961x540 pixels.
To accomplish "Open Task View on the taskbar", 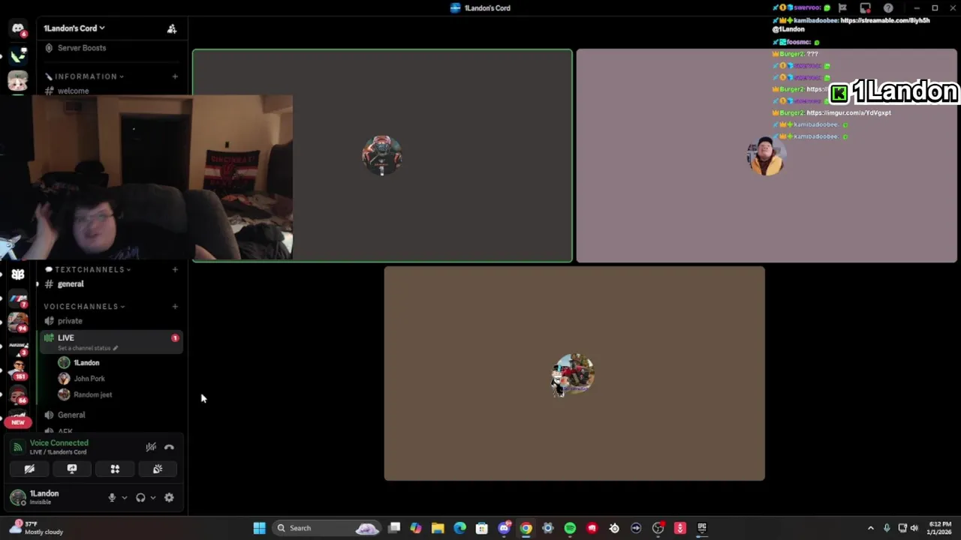I will pos(394,528).
